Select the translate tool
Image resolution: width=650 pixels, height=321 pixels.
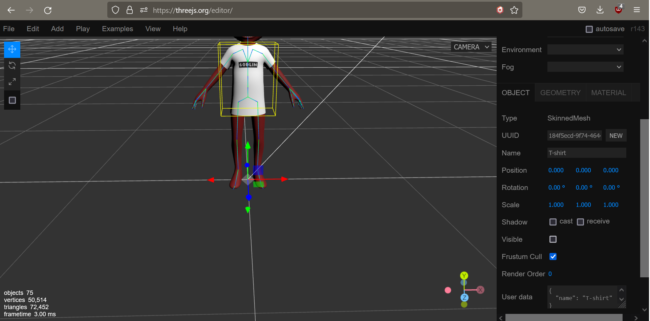[x=12, y=49]
